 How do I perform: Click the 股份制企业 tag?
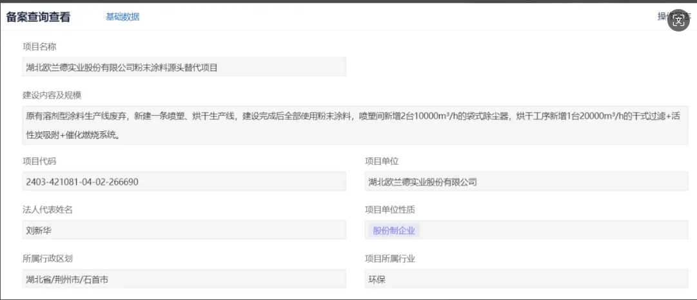tap(395, 230)
